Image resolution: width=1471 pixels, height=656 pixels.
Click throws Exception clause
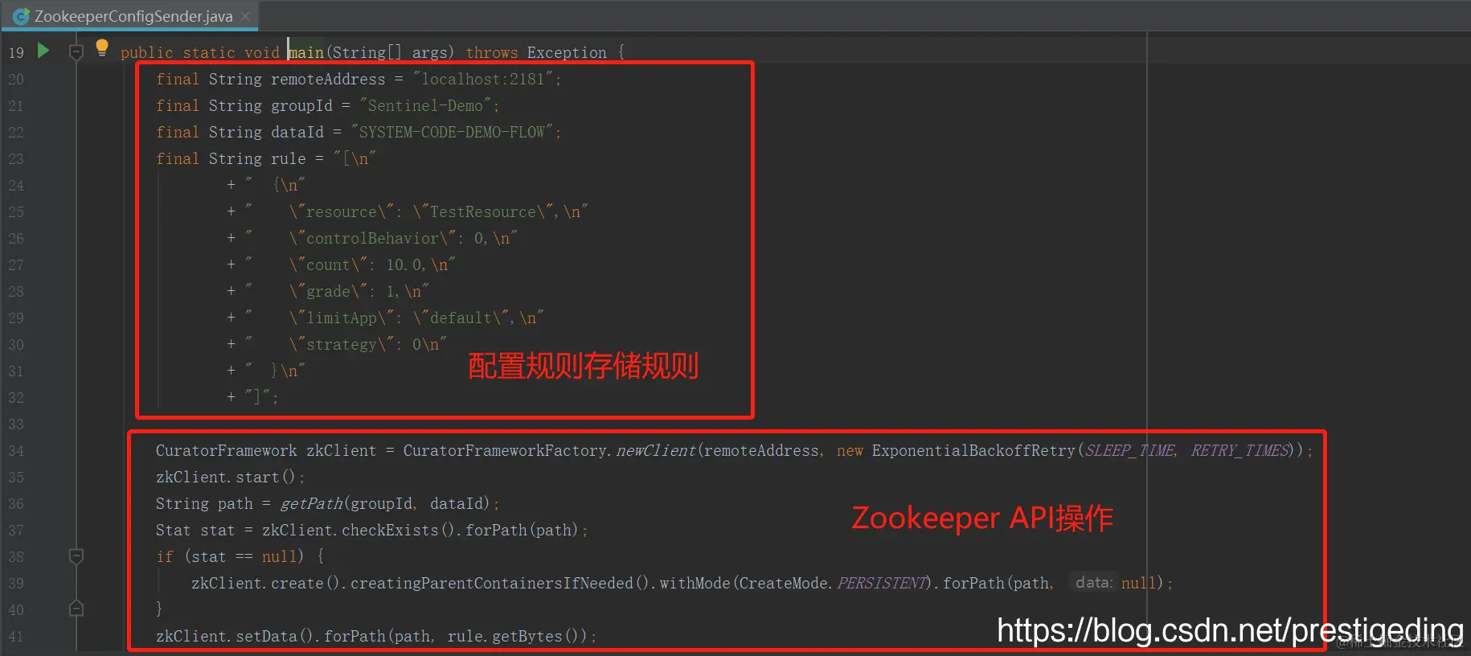(536, 52)
